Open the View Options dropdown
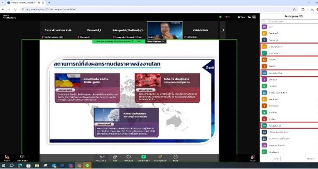This screenshot has height=169, width=318. (x=156, y=42)
